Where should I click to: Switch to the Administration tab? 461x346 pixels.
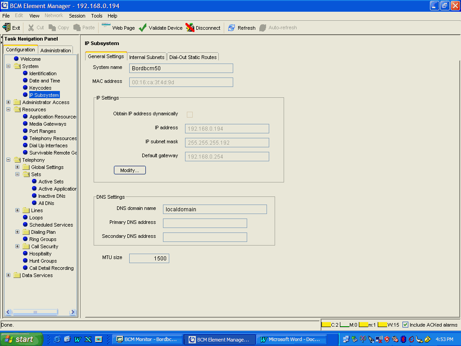[55, 50]
